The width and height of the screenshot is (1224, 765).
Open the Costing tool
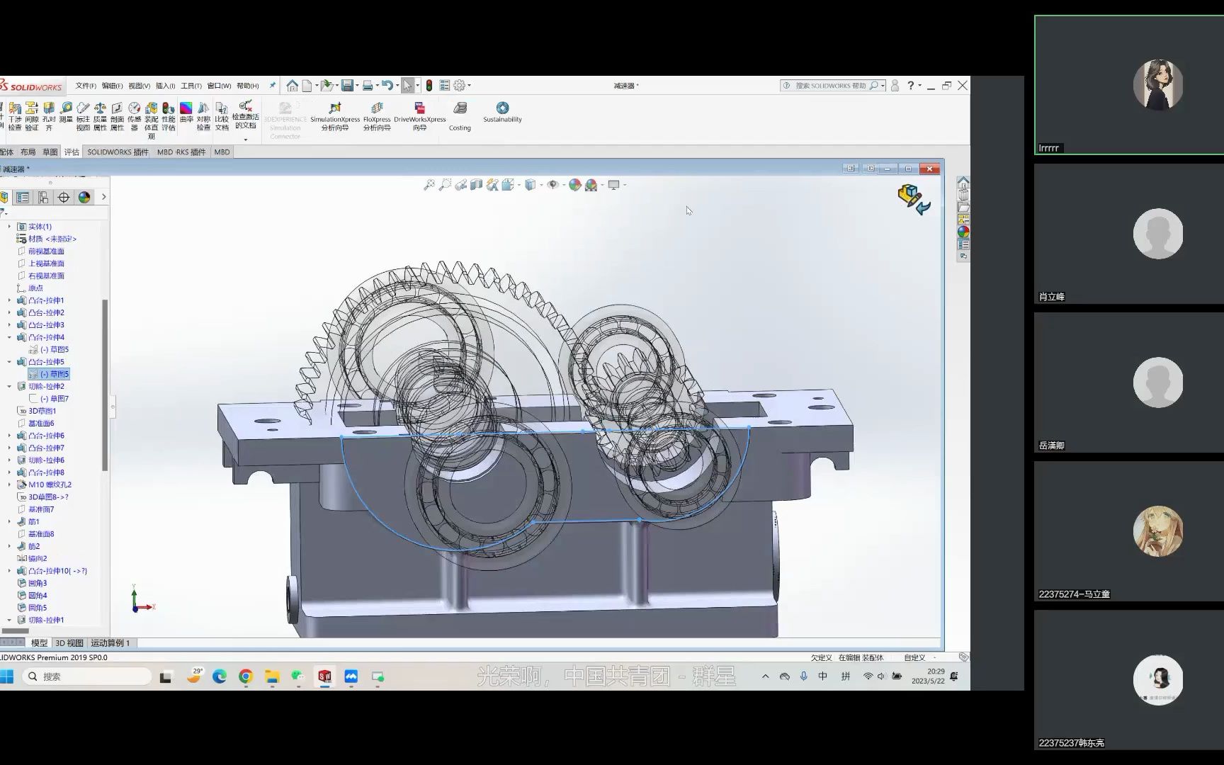coord(460,116)
